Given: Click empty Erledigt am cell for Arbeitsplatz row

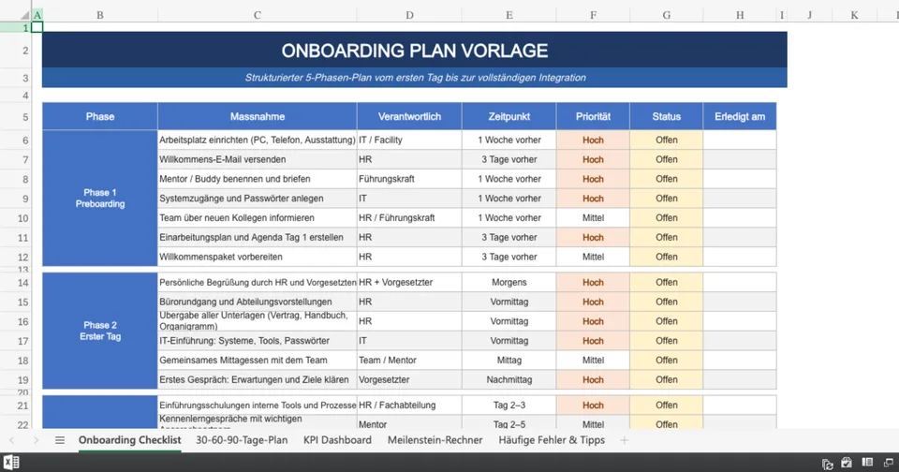Looking at the screenshot, I should pyautogui.click(x=740, y=140).
